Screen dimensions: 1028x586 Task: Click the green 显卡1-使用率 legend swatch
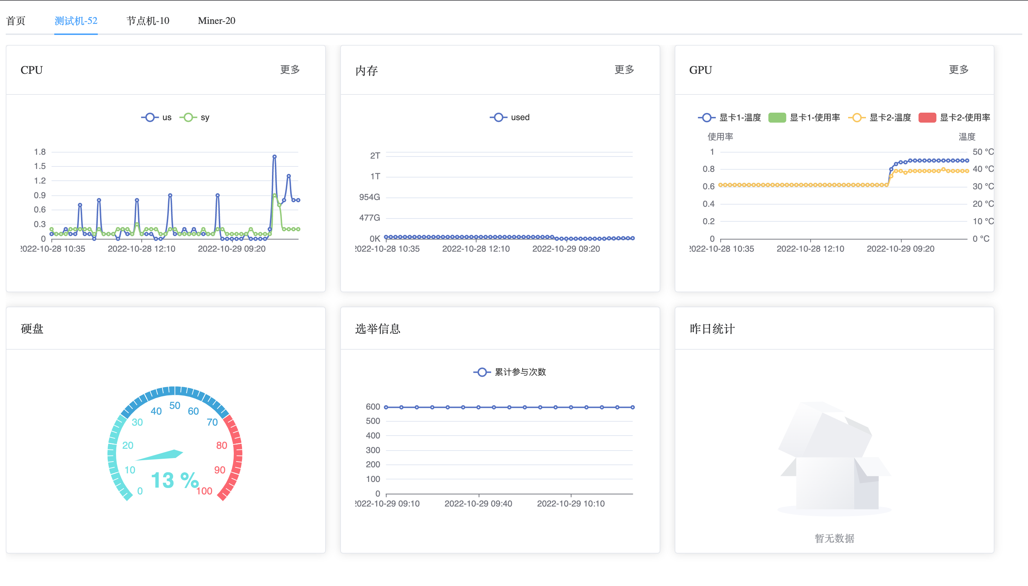777,117
